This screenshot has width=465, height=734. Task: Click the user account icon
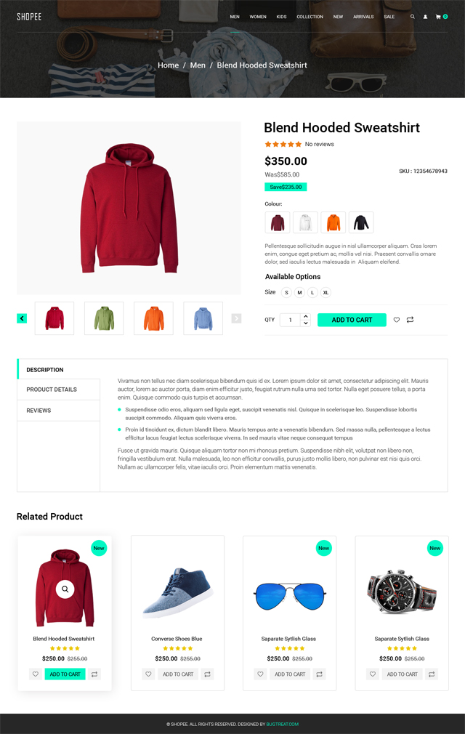pos(425,17)
